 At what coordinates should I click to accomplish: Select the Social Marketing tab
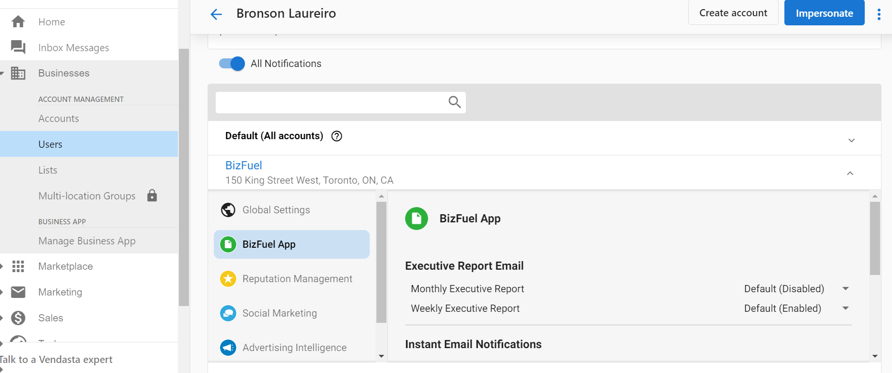click(x=292, y=313)
